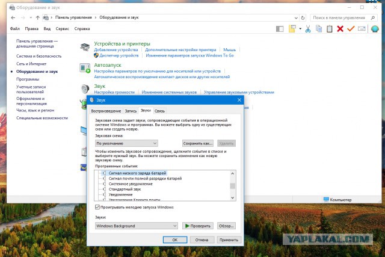Open the Файл menu
Image resolution: width=385 pixels, height=257 pixels.
(x=14, y=29)
